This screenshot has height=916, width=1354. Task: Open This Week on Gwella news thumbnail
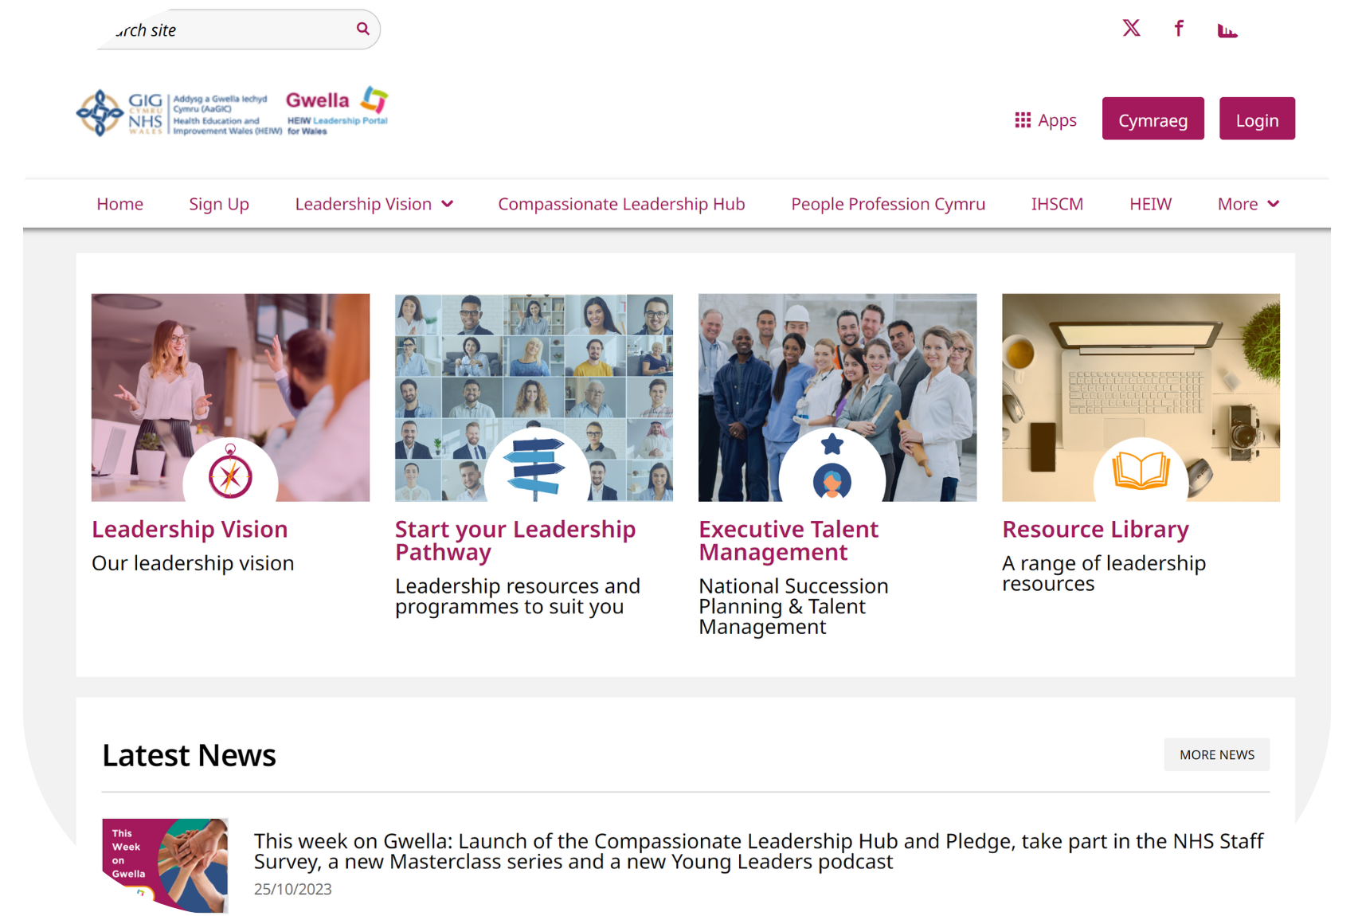[x=165, y=865]
